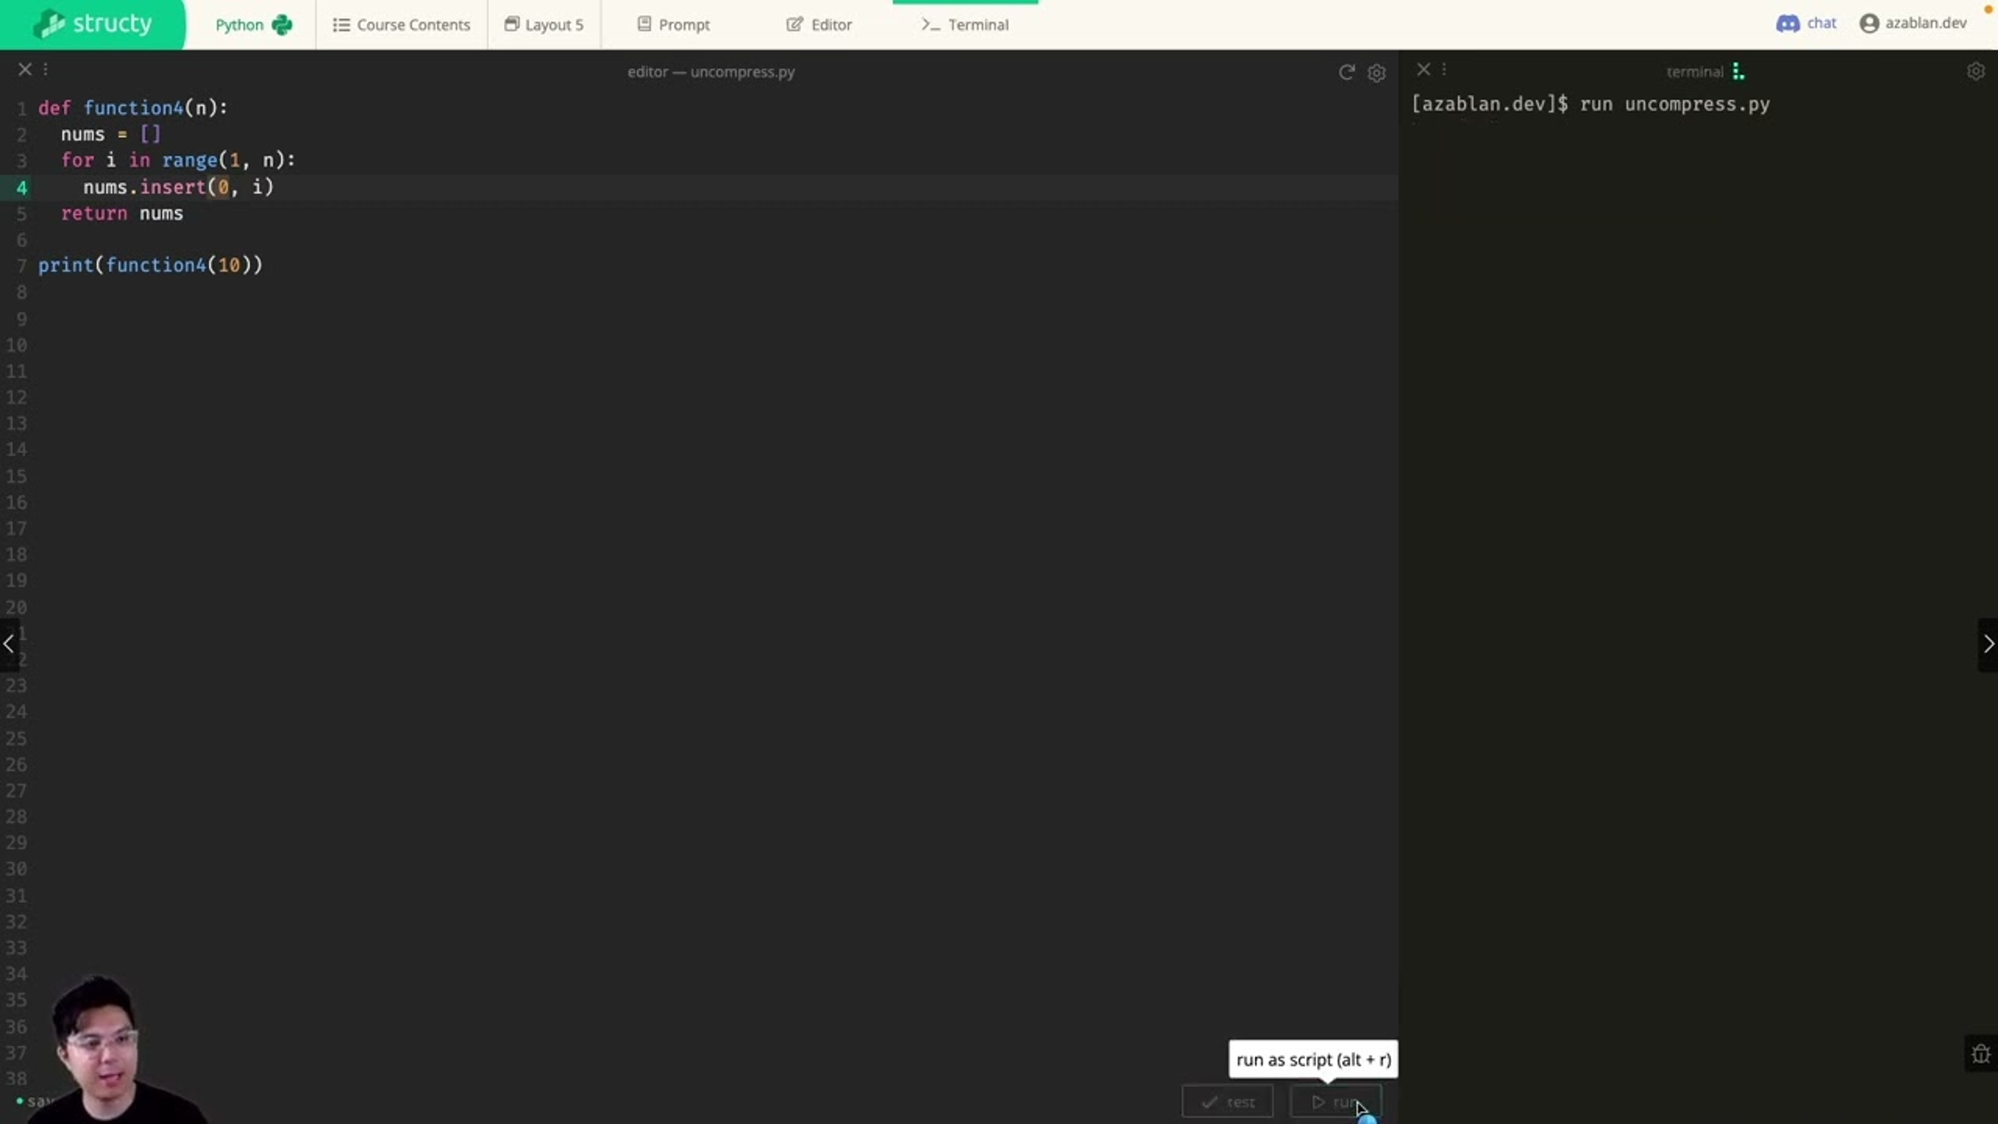Switch the Python language selector
The width and height of the screenshot is (1998, 1124).
[x=253, y=25]
